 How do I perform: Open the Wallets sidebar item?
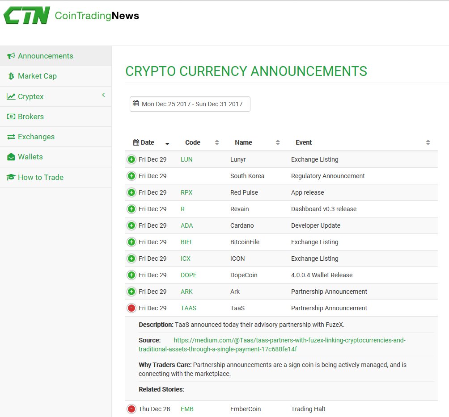click(56, 157)
